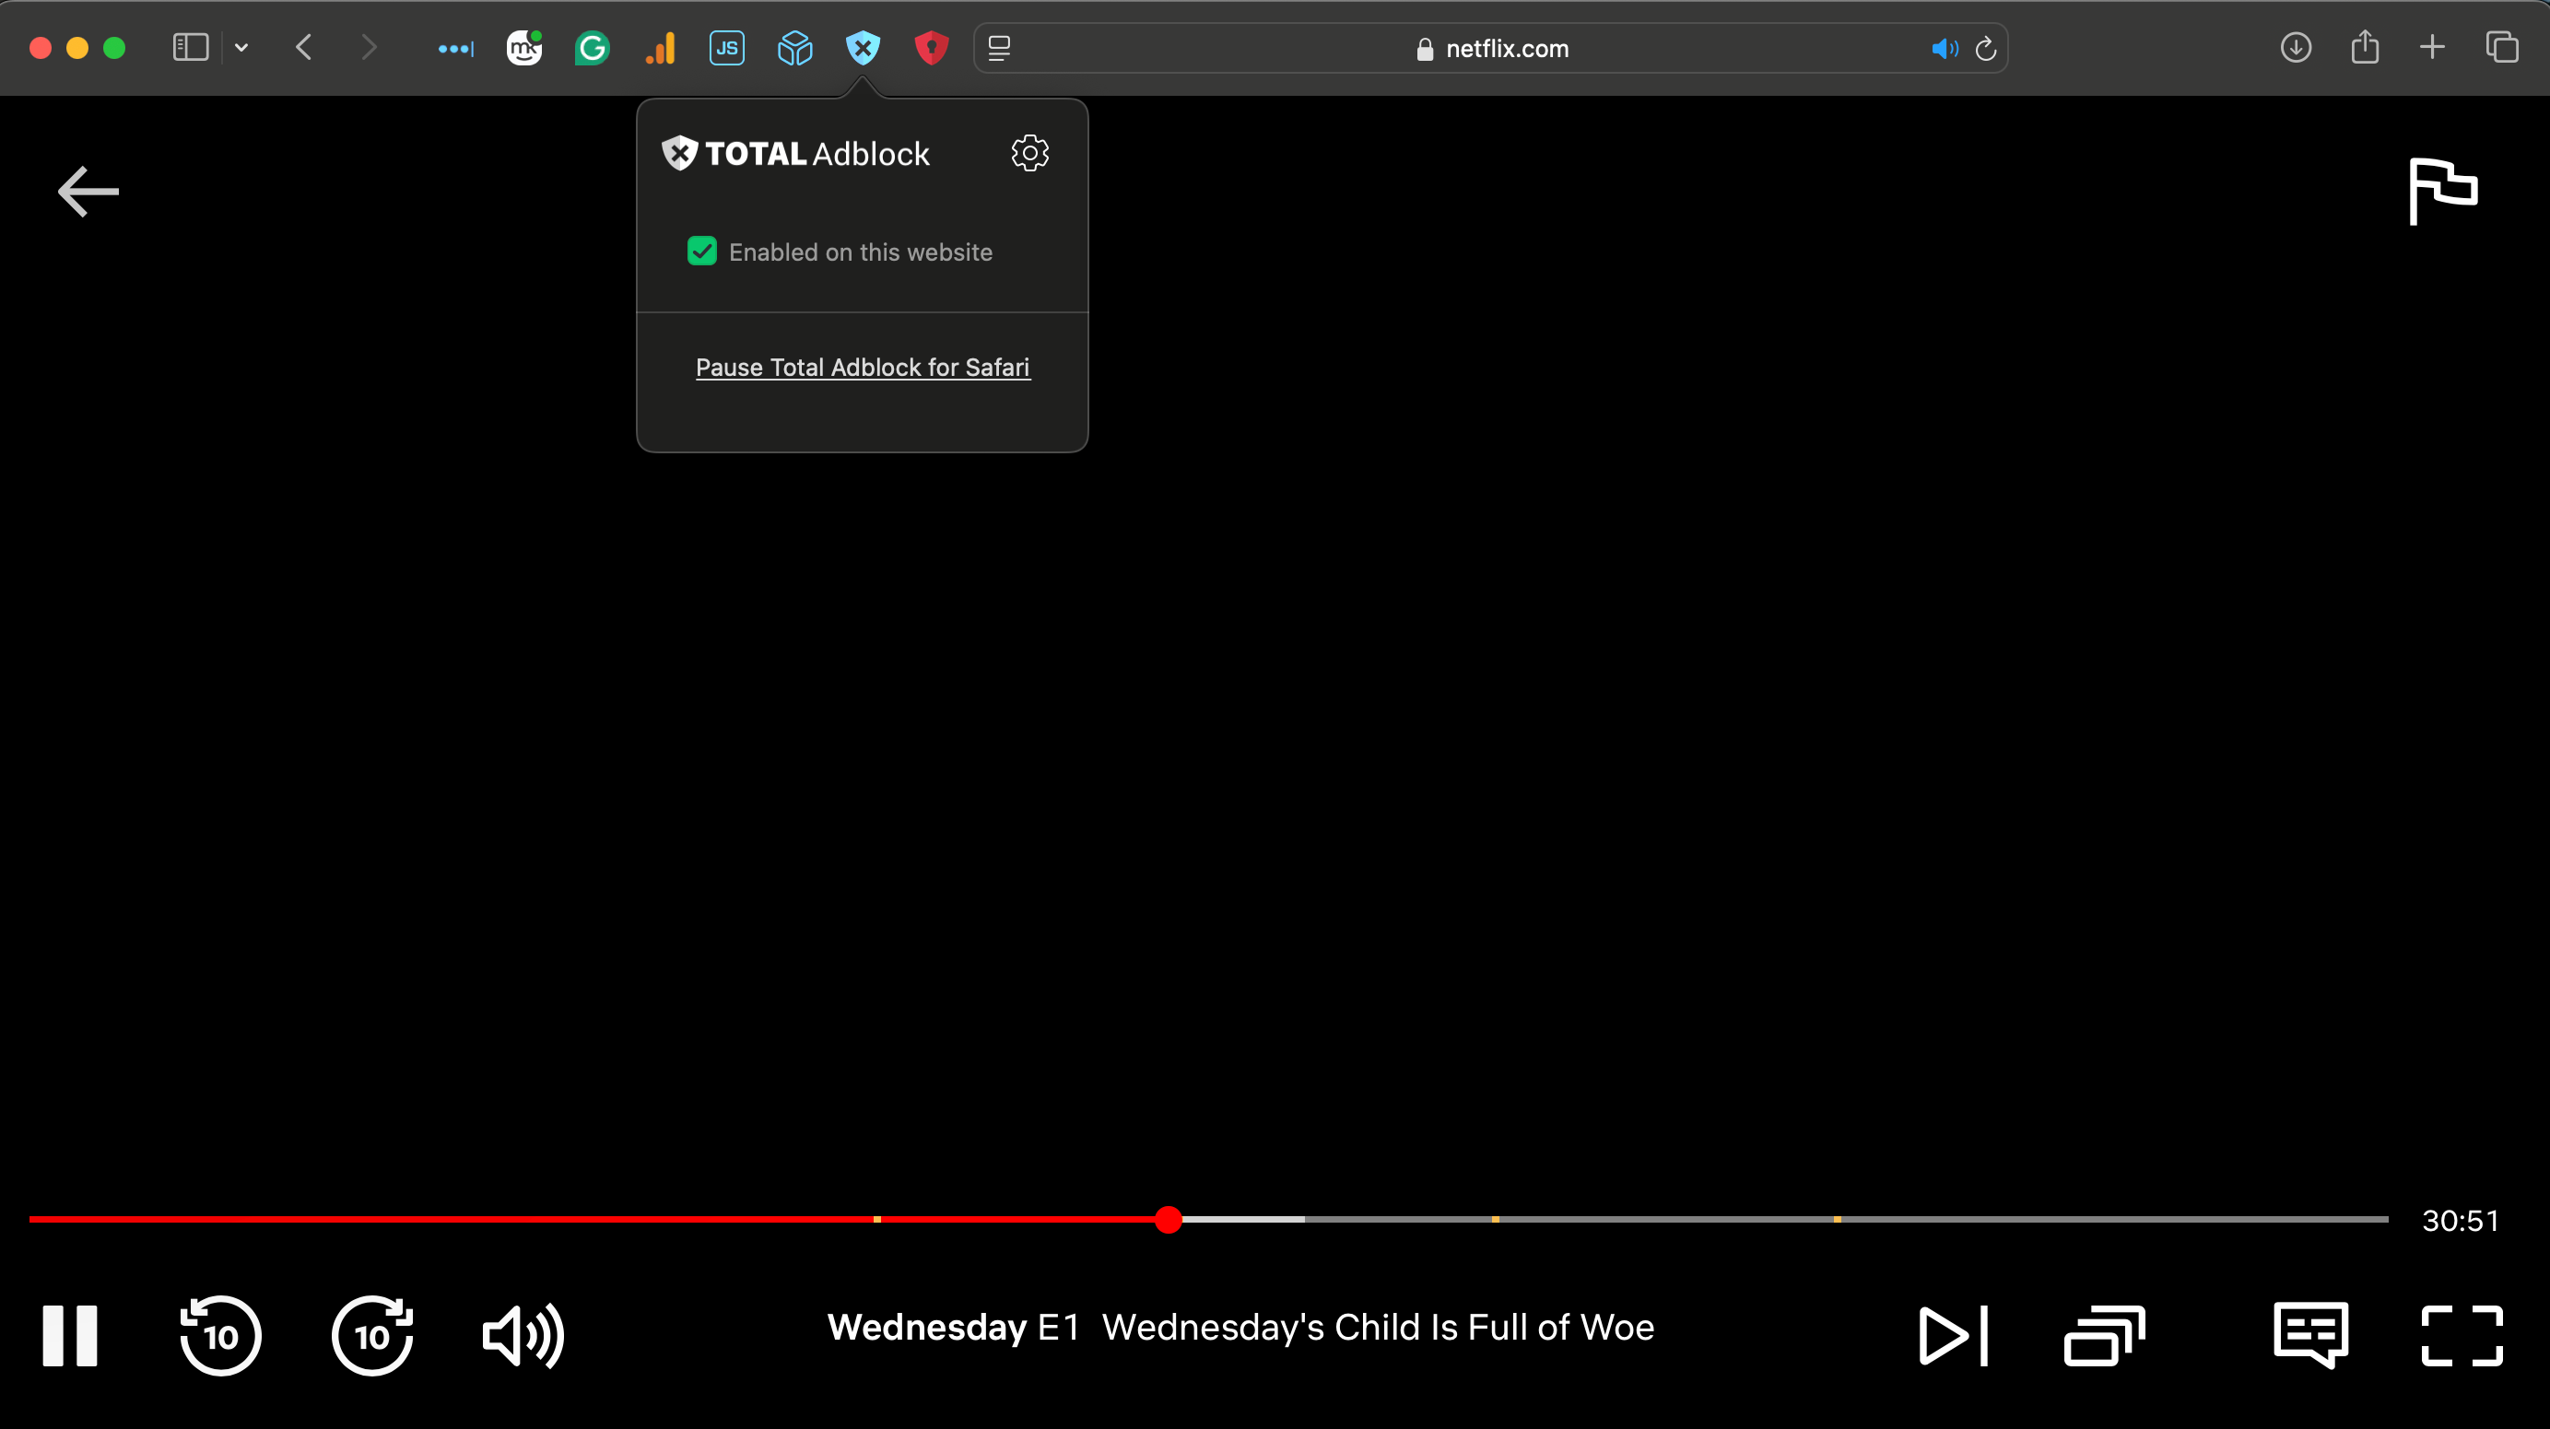Enter fullscreen mode
The image size is (2550, 1429).
coord(2462,1335)
